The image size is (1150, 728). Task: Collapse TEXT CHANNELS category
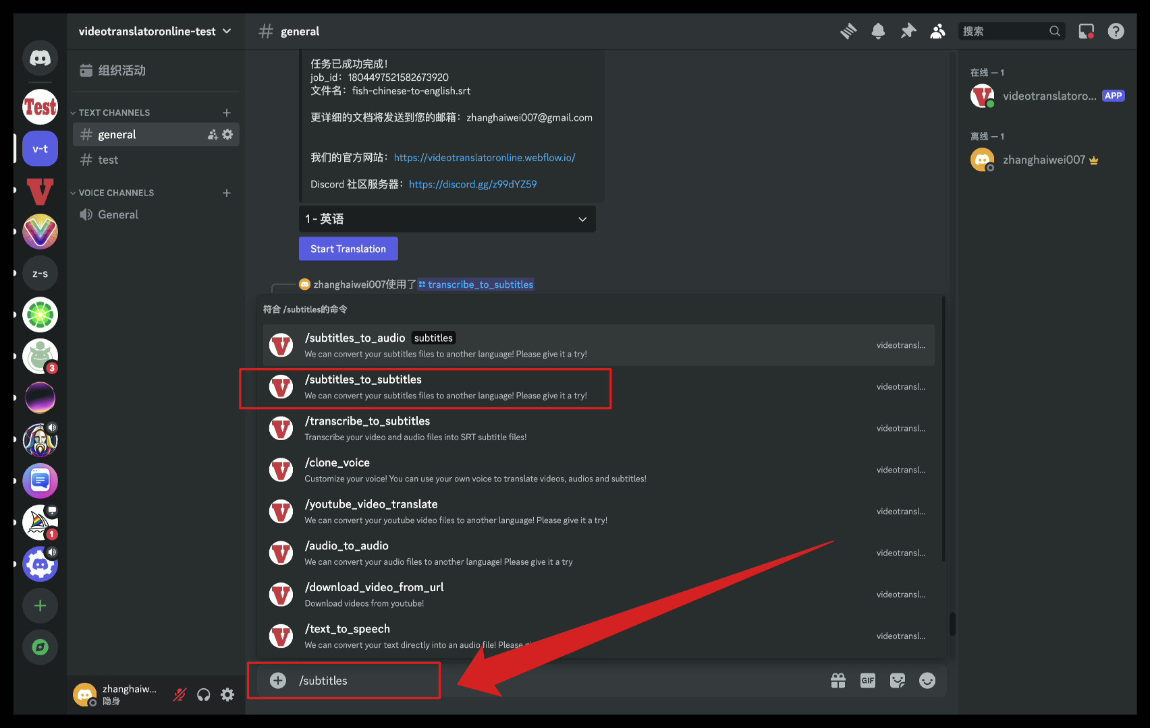pyautogui.click(x=110, y=113)
